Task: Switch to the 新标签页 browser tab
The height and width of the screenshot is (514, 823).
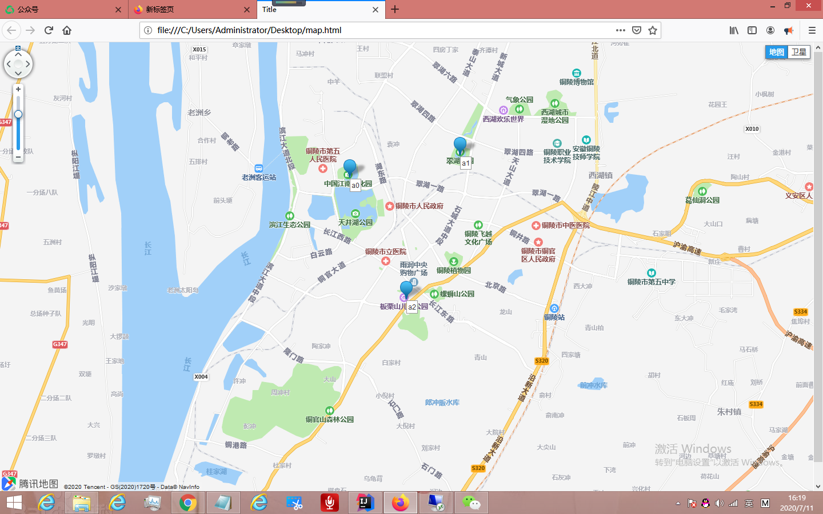Action: [x=183, y=10]
